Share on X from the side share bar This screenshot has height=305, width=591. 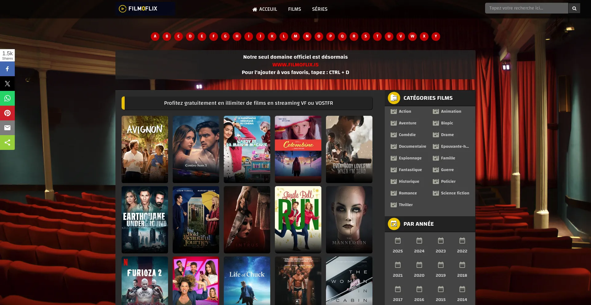tap(7, 84)
